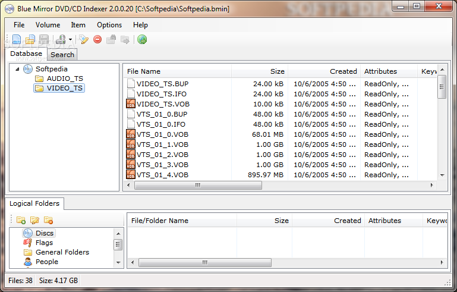Image resolution: width=457 pixels, height=292 pixels.
Task: Delete logical folder icon
Action: tap(48, 220)
